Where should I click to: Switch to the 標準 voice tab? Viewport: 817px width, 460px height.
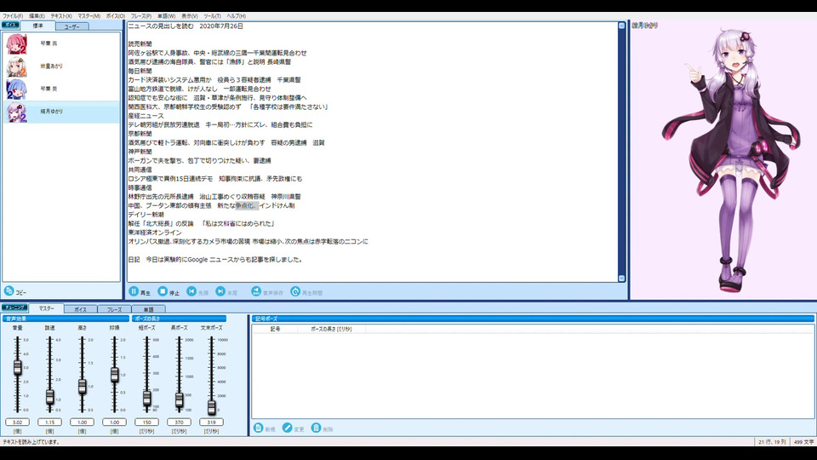37,26
